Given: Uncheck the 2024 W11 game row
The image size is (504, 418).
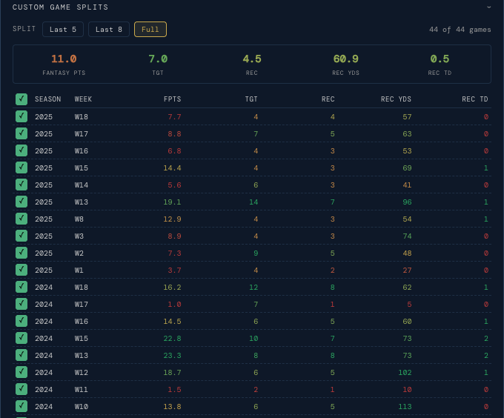Looking at the screenshot, I should [x=21, y=389].
